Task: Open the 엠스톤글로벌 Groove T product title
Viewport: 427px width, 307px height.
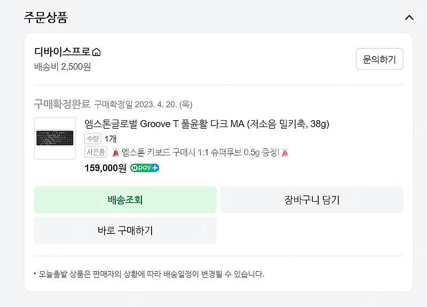Action: point(207,124)
